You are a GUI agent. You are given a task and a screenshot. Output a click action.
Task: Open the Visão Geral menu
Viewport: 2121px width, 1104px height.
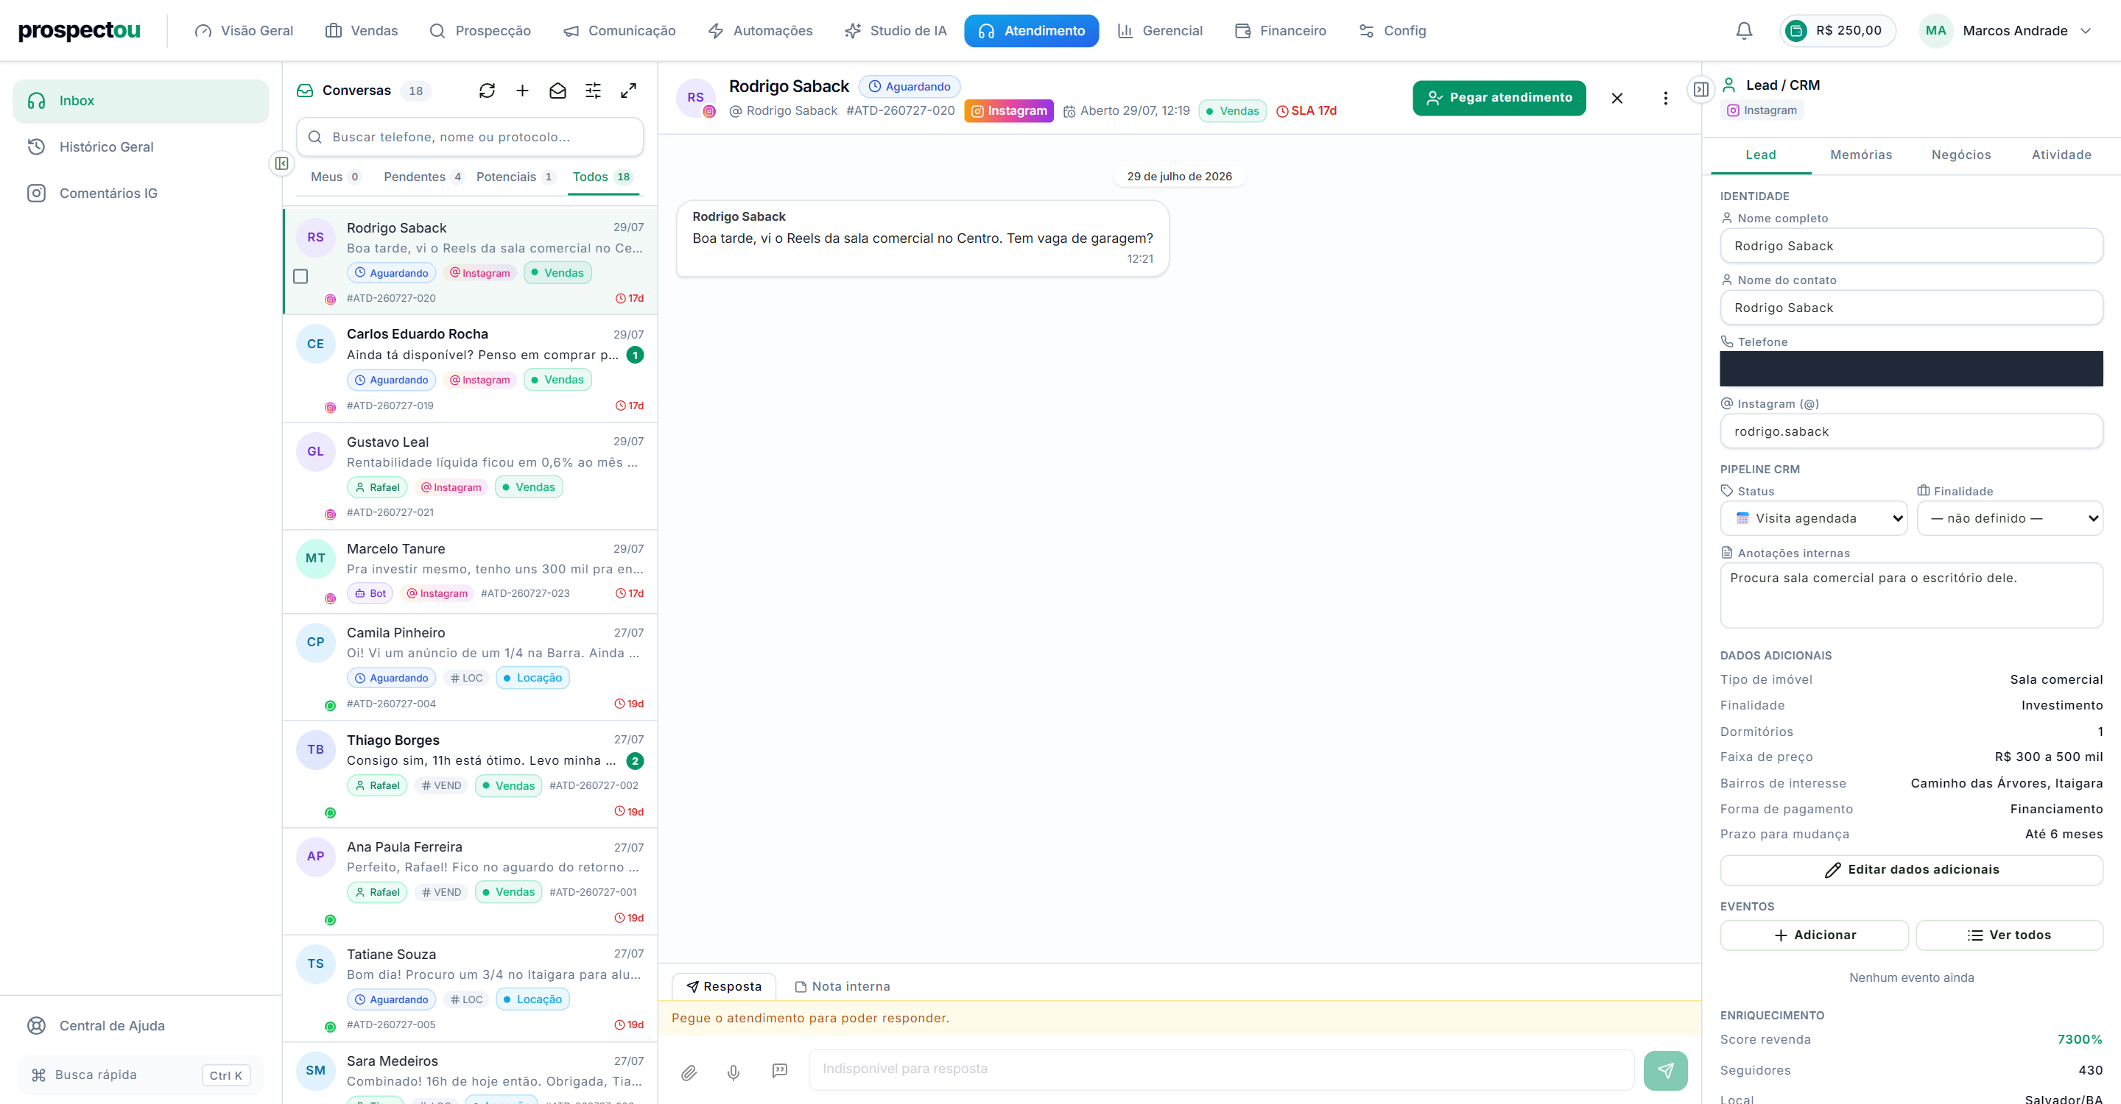click(244, 30)
